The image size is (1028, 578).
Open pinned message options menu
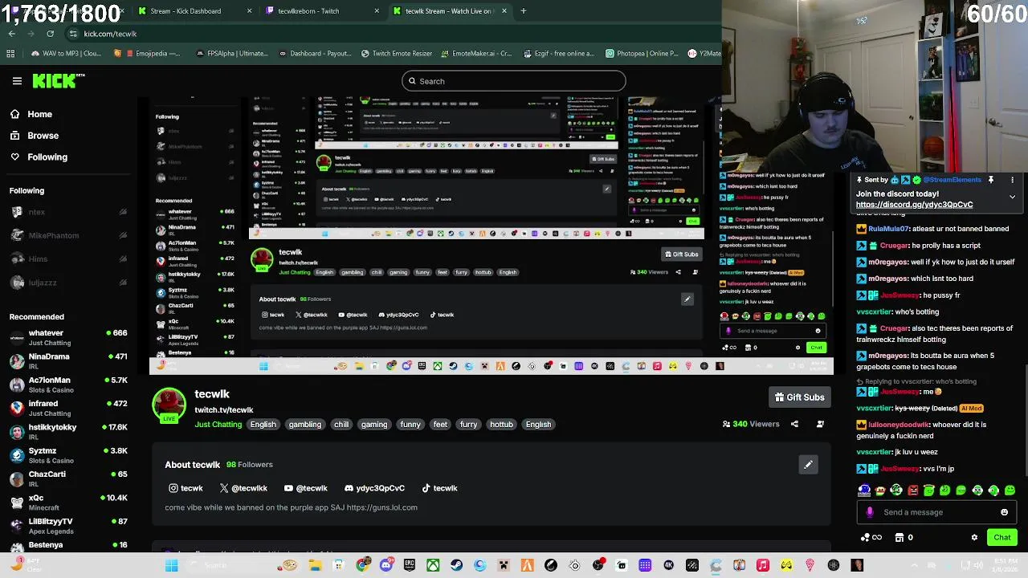tap(1012, 180)
